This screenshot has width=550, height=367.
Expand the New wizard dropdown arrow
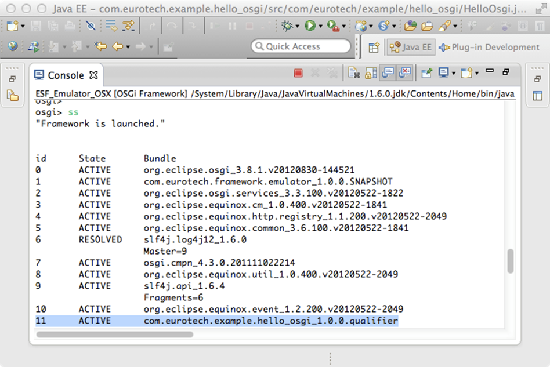pyautogui.click(x=23, y=26)
